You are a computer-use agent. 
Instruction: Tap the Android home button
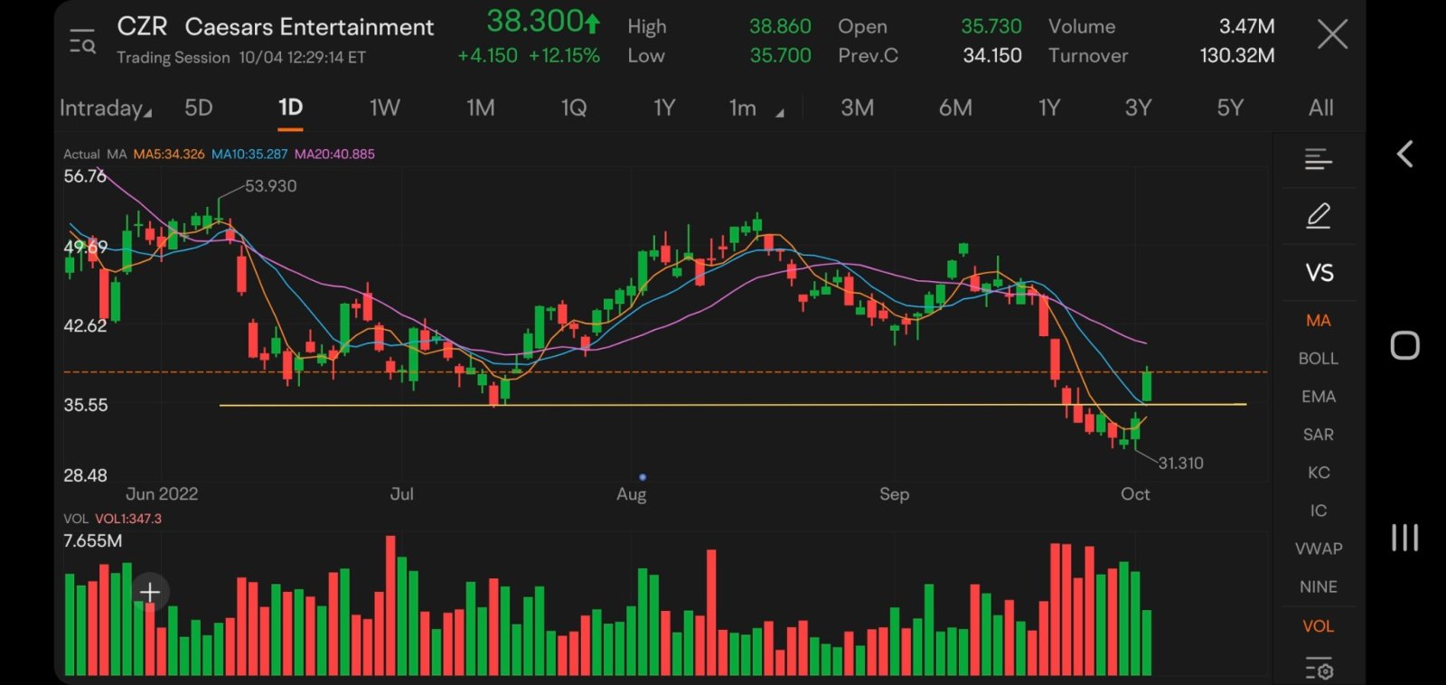tap(1404, 345)
